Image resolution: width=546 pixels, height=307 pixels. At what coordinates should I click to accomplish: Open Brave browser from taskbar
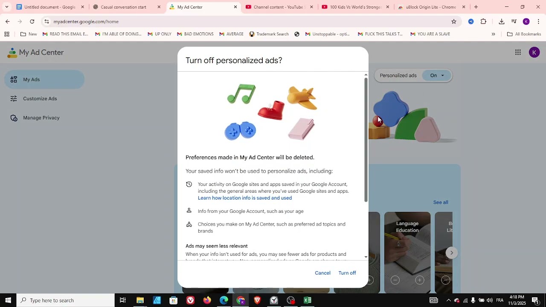click(x=257, y=300)
